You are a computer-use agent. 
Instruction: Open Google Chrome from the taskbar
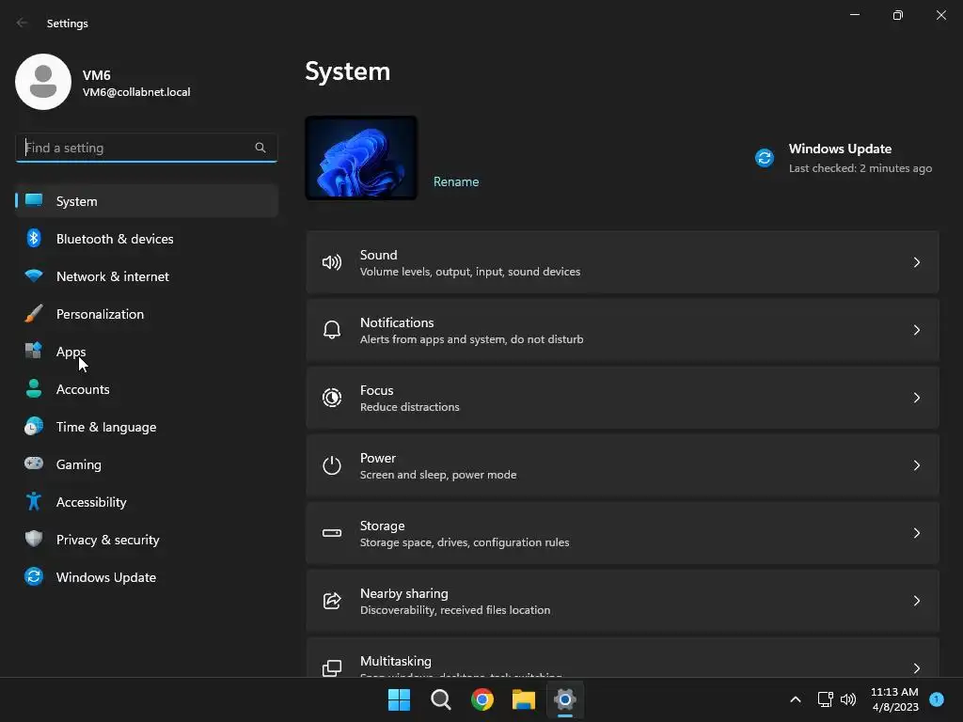click(x=482, y=699)
